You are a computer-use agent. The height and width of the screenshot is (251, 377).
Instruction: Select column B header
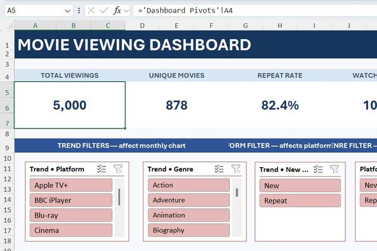pos(74,26)
